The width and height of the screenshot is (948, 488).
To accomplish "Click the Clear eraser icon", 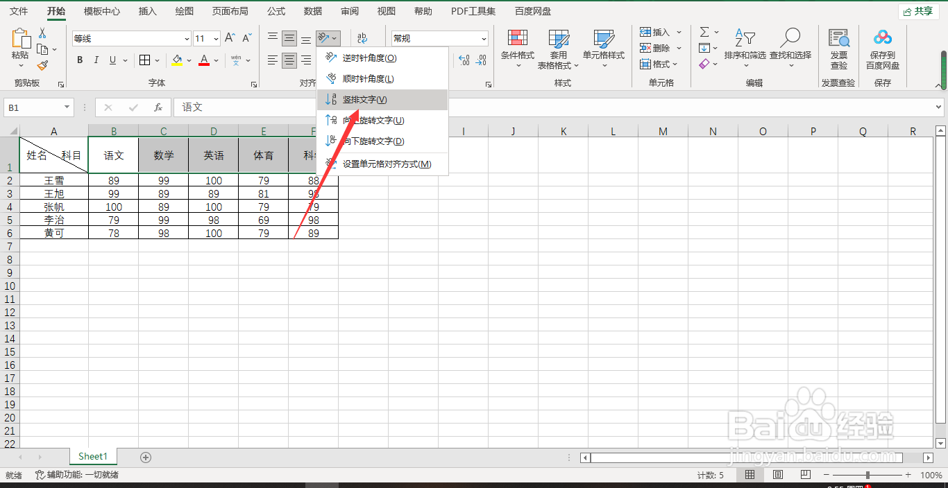I will 704,64.
